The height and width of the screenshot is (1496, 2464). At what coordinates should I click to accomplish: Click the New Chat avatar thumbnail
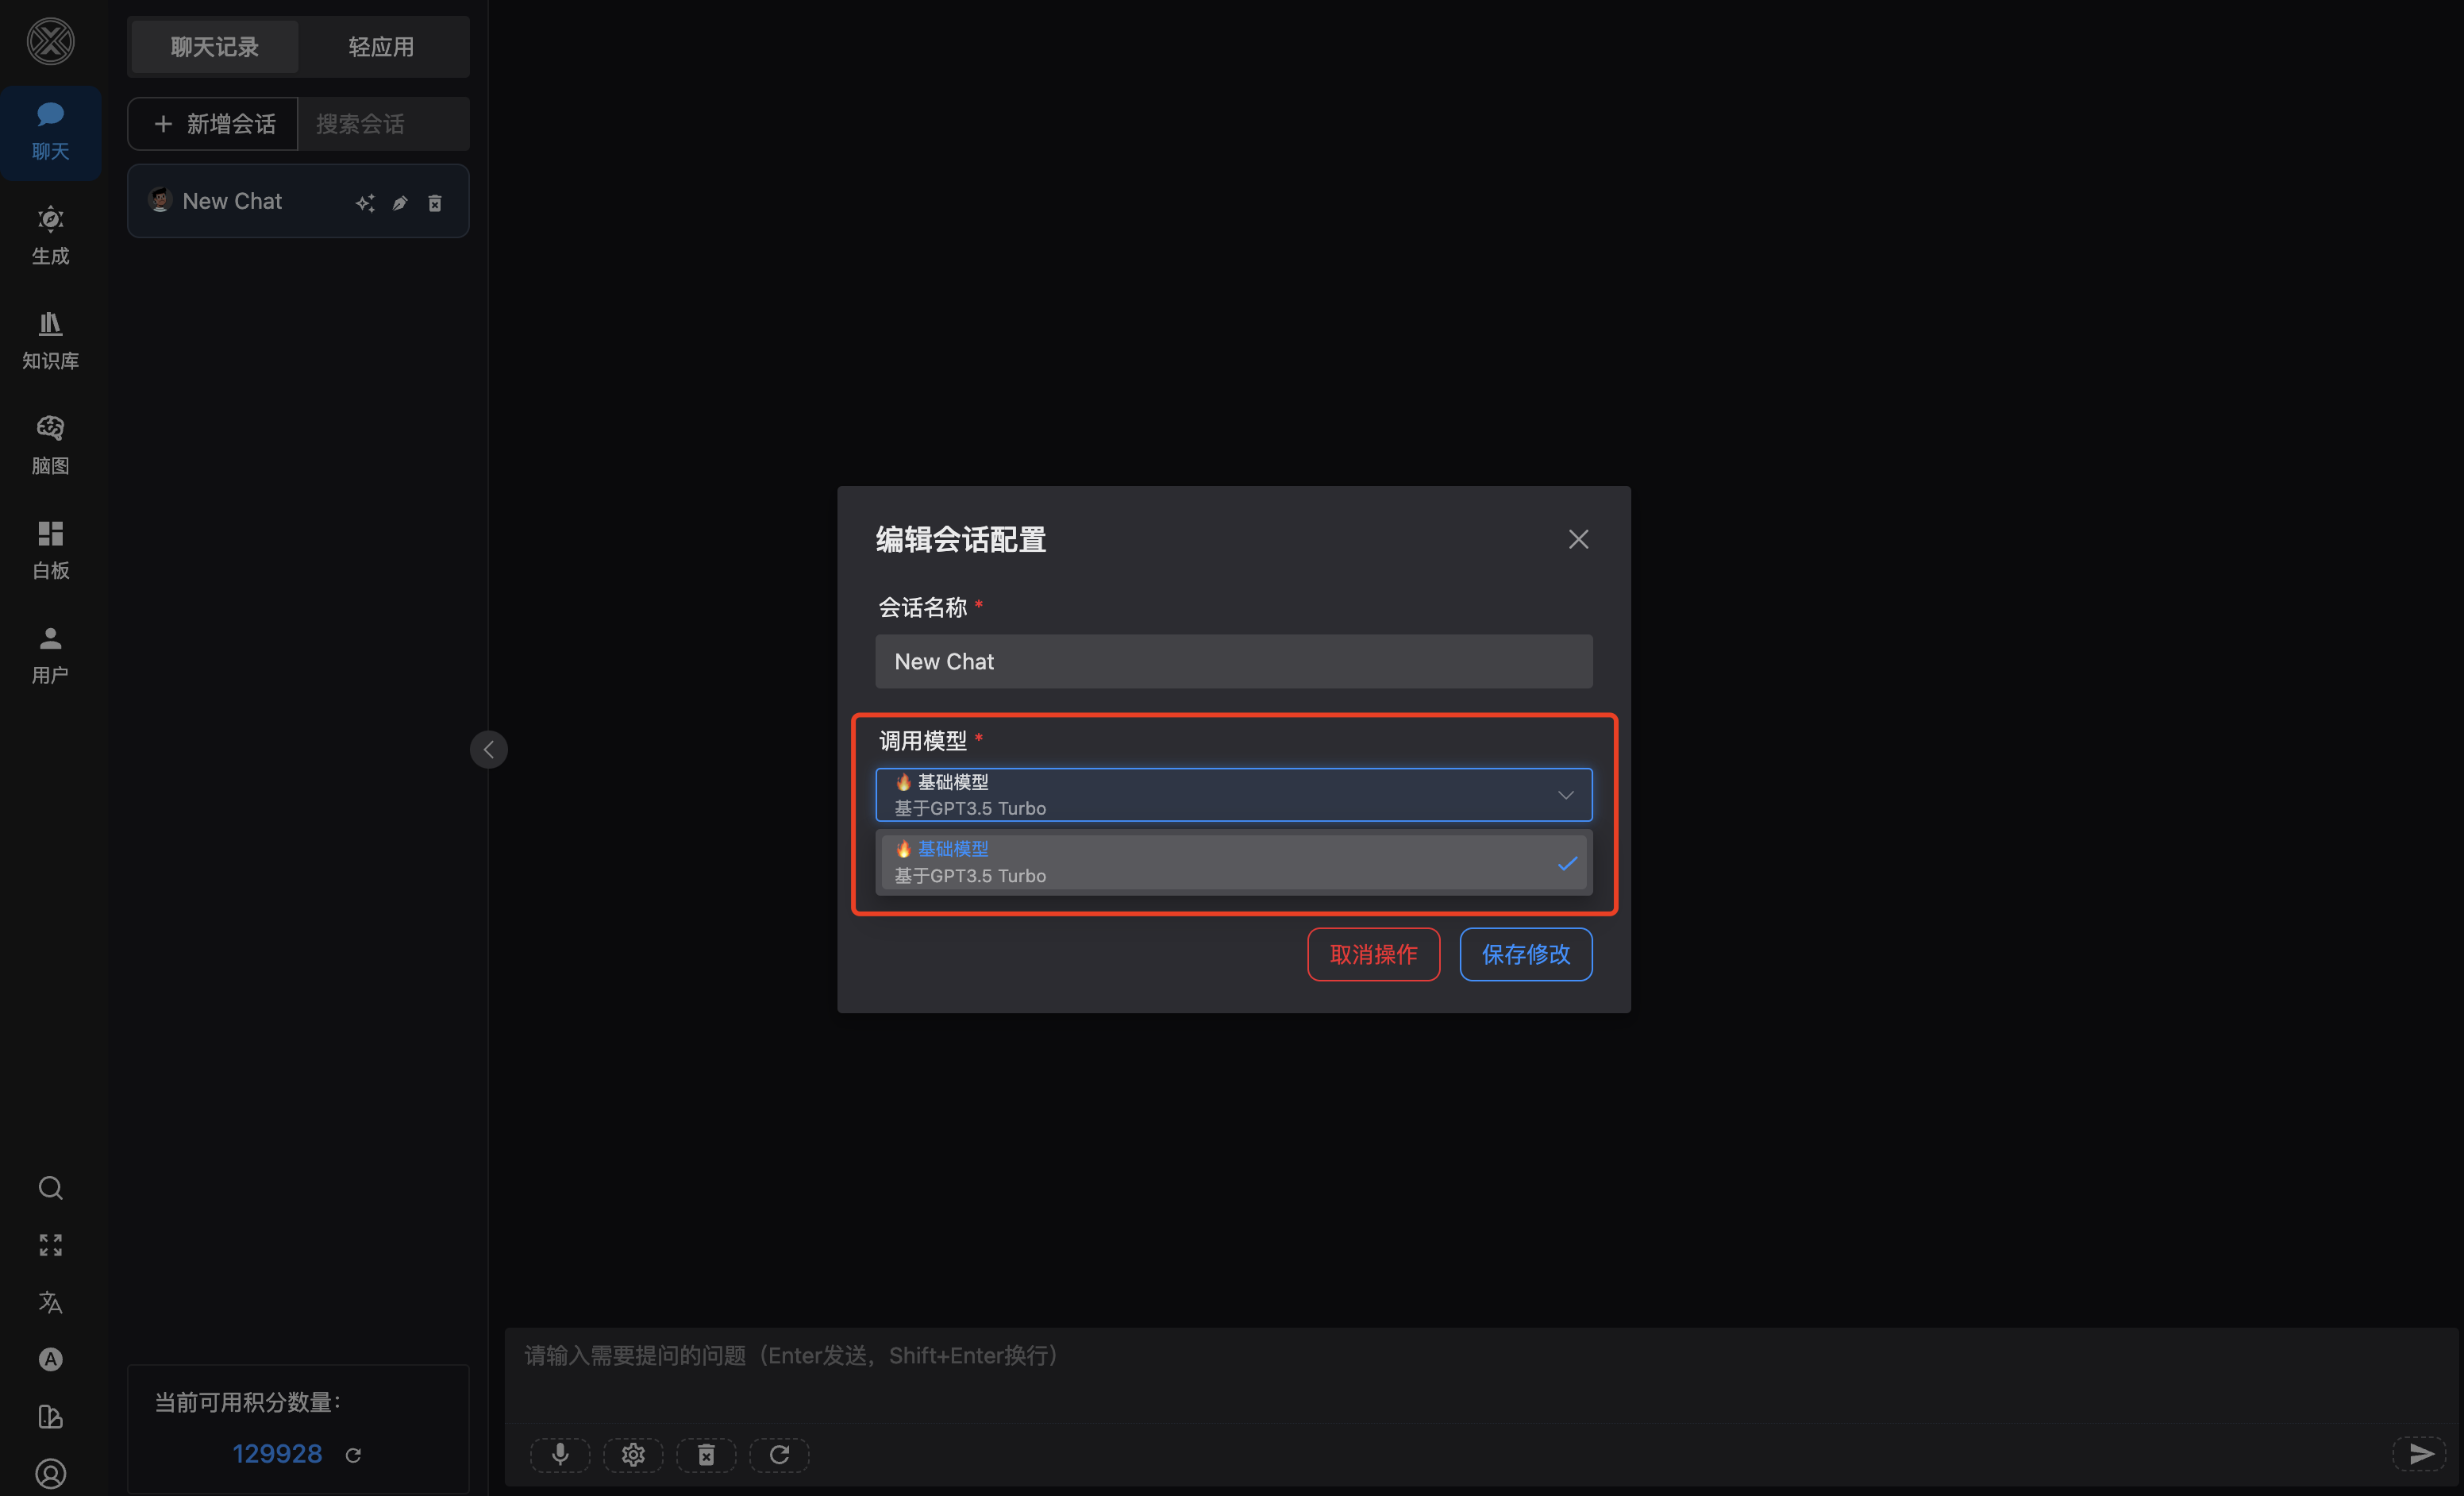click(x=160, y=200)
